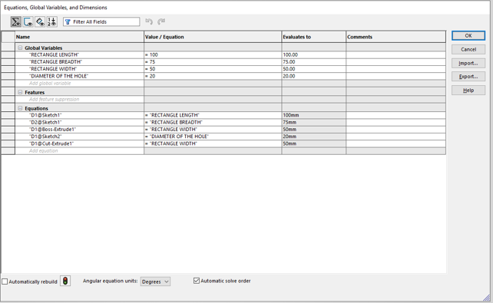Click the Value / Equation column header

(x=213, y=37)
